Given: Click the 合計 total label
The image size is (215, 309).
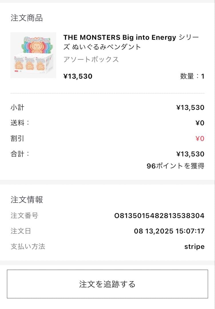Looking at the screenshot, I should pos(20,154).
